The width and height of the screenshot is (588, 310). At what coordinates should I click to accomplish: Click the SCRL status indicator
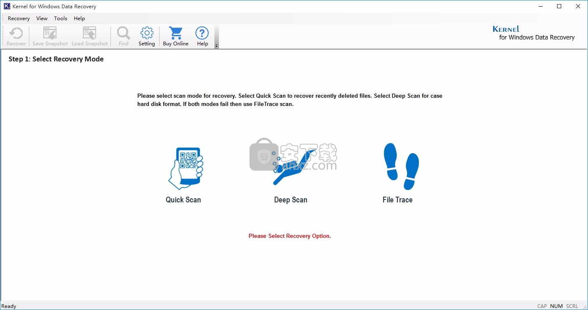pyautogui.click(x=572, y=306)
